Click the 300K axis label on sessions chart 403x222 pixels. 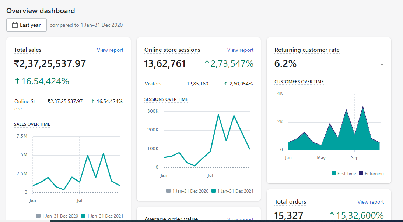tap(153, 111)
